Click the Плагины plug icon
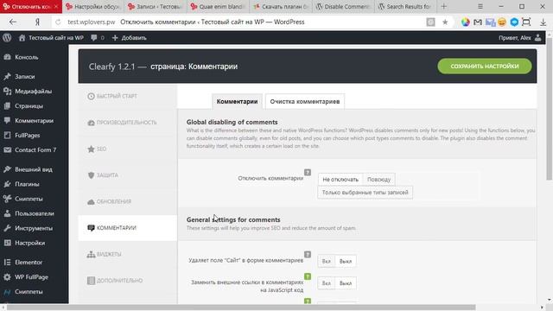 8,184
